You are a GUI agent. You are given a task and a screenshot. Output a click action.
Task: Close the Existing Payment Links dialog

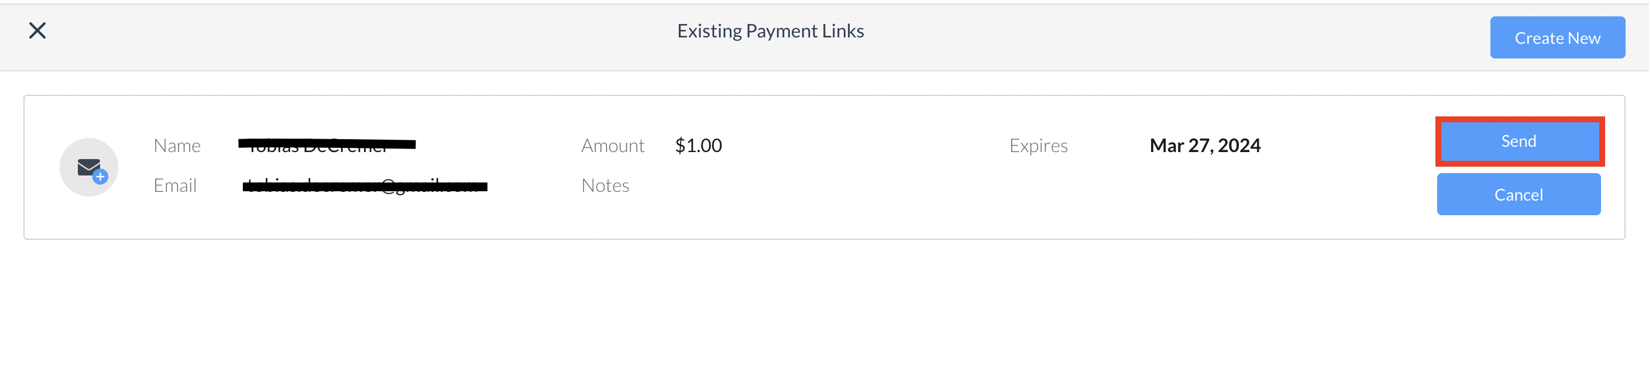click(x=37, y=30)
